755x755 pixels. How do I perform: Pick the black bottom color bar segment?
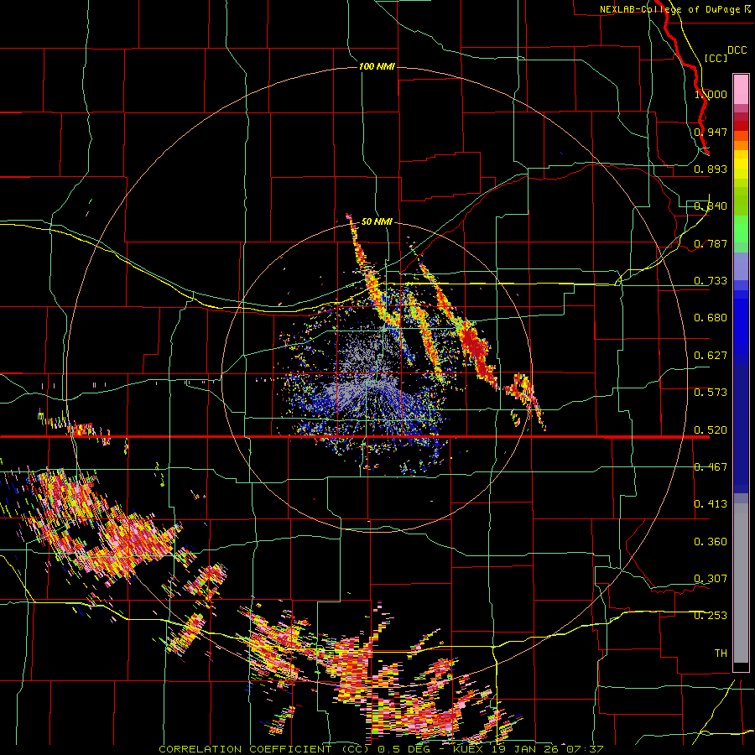[x=741, y=667]
